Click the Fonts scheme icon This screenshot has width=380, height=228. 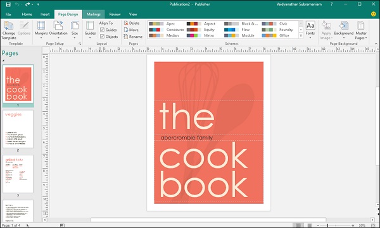[310, 30]
